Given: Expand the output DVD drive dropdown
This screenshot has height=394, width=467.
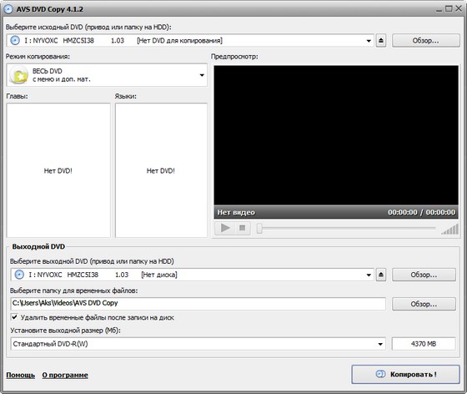Looking at the screenshot, I should (369, 275).
